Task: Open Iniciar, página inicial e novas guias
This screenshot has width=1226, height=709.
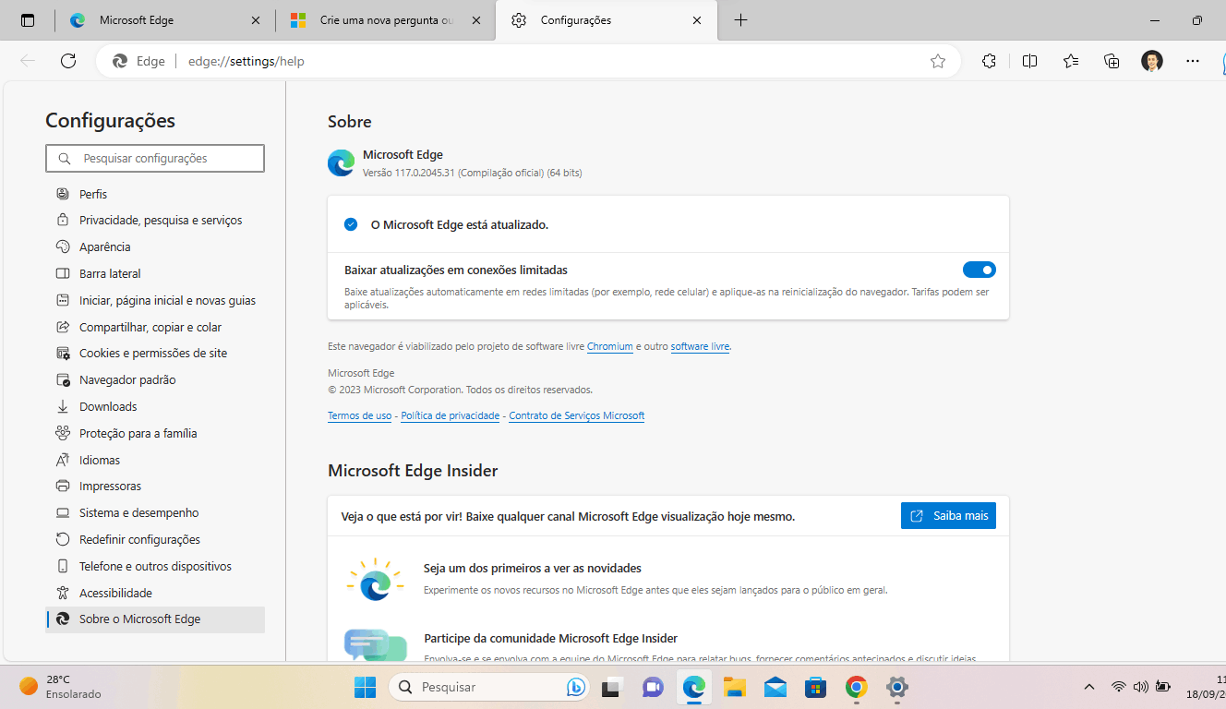Action: (x=155, y=301)
